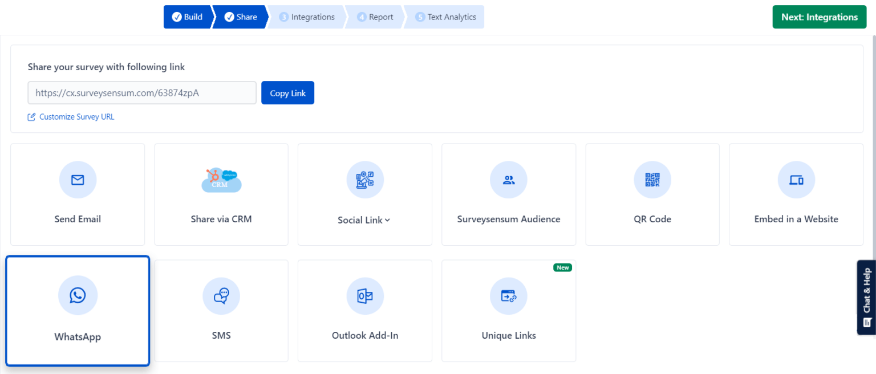Click the Social Link label text
The width and height of the screenshot is (876, 374).
tap(360, 220)
